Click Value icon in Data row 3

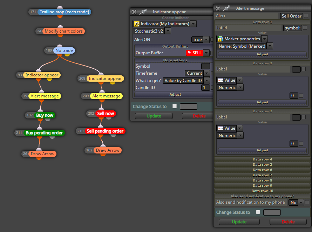(221, 128)
